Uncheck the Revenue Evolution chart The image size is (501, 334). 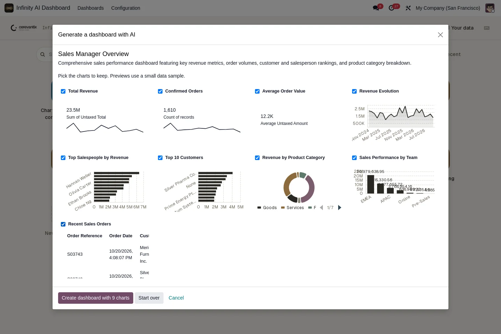pos(354,91)
